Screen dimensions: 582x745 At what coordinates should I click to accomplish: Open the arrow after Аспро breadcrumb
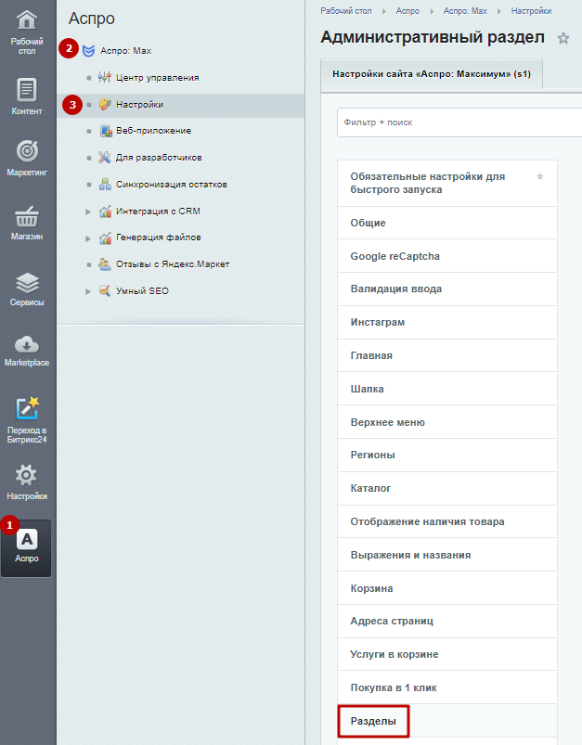point(432,11)
